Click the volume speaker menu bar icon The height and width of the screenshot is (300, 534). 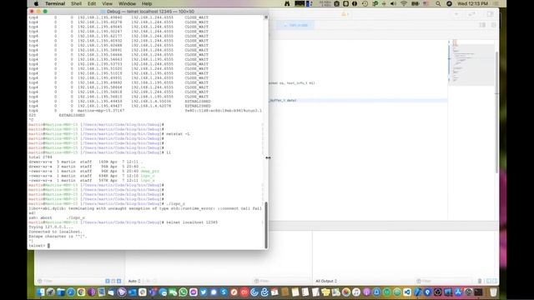coord(393,3)
